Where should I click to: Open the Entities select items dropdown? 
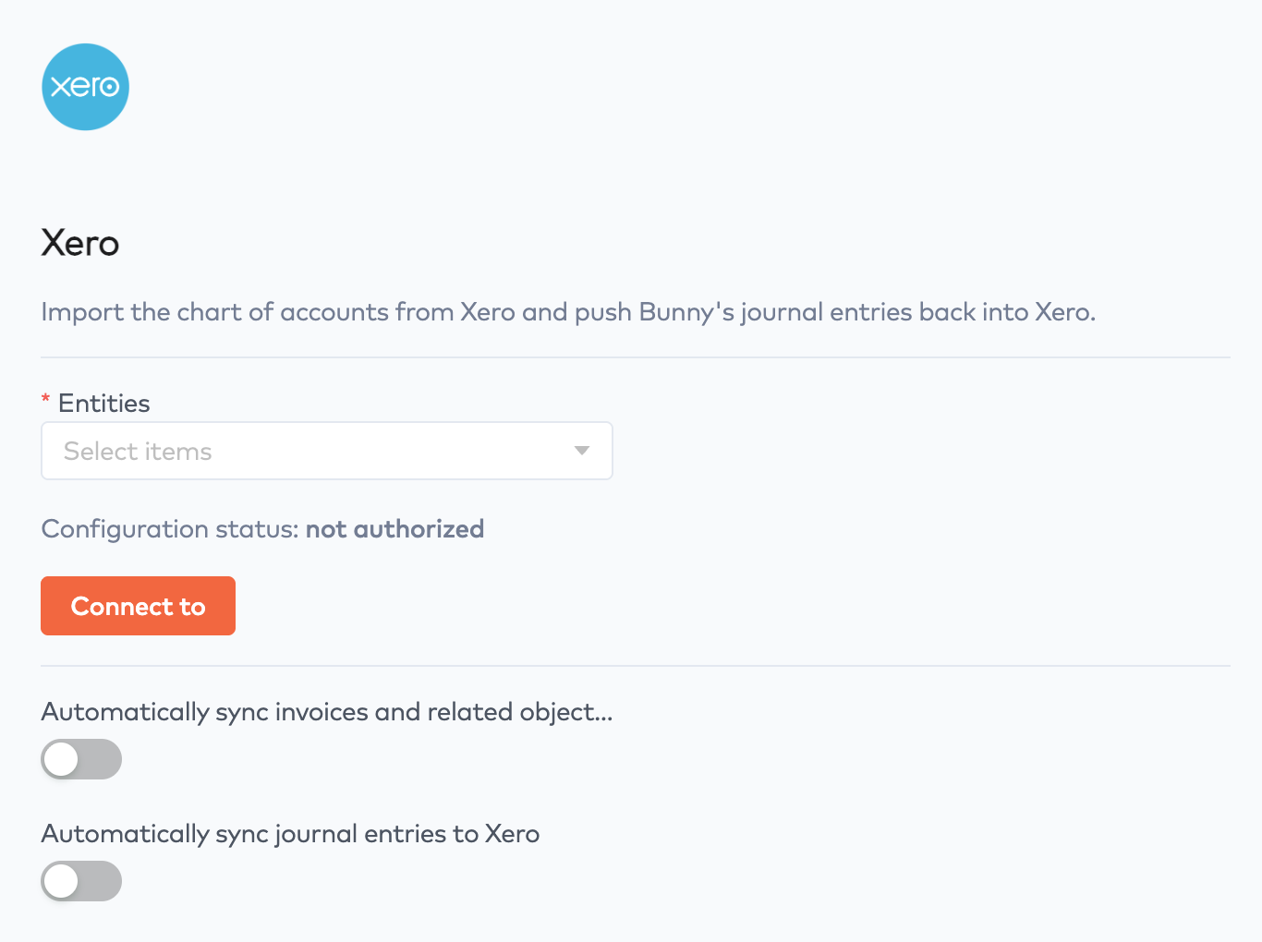327,451
